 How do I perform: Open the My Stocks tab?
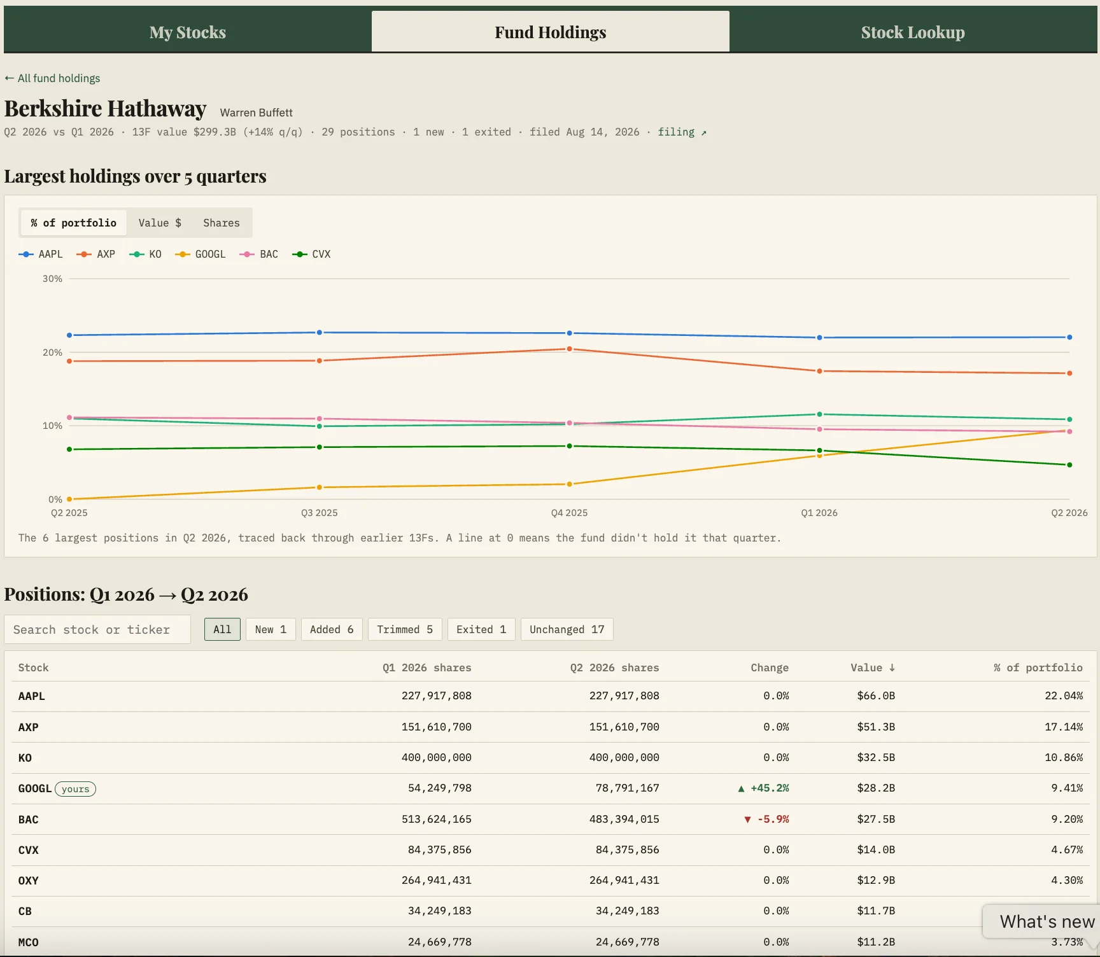click(188, 32)
